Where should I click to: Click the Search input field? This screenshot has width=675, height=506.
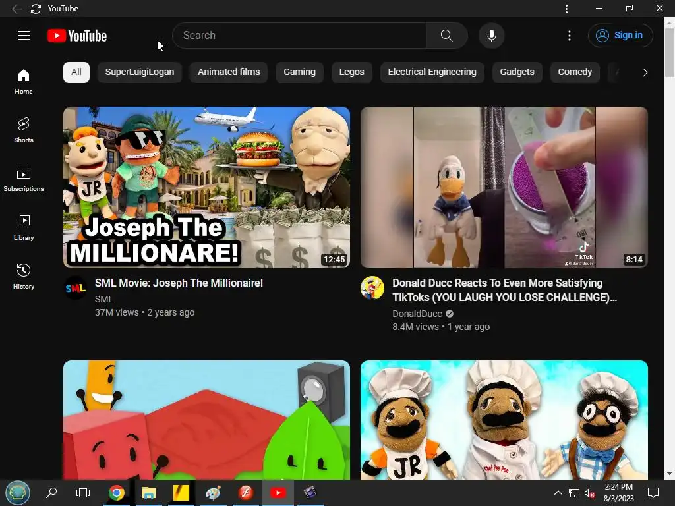[299, 36]
